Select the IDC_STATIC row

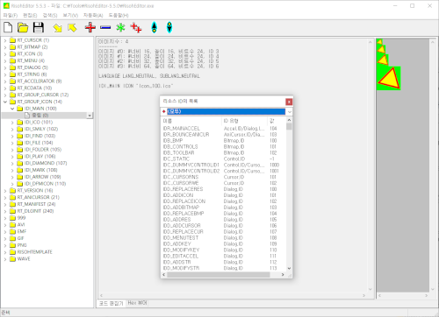(x=223, y=158)
